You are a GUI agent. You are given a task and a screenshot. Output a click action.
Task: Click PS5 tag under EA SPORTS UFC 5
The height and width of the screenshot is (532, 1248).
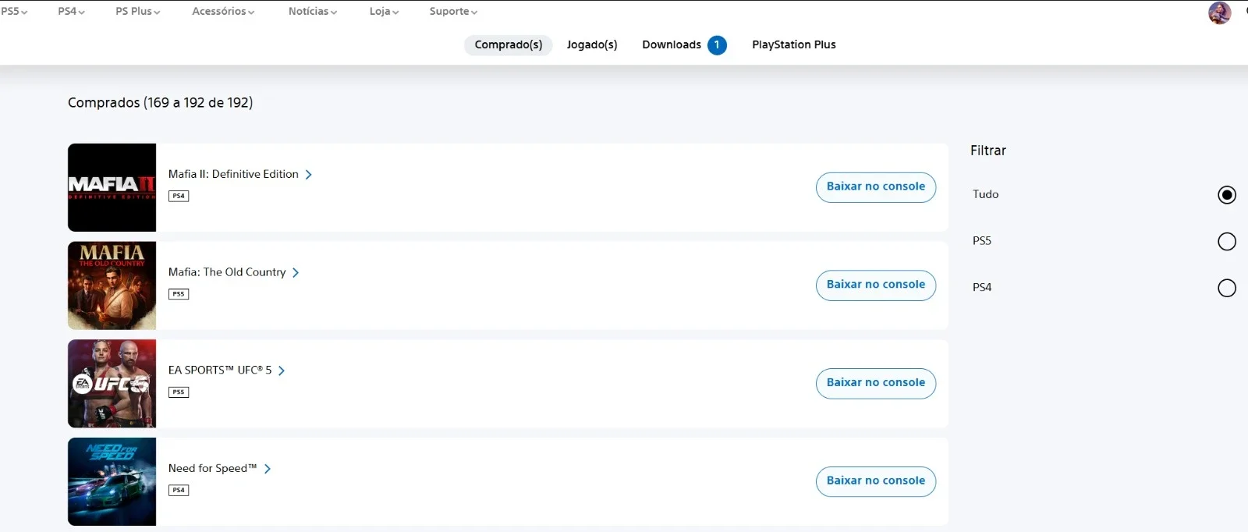click(x=179, y=392)
